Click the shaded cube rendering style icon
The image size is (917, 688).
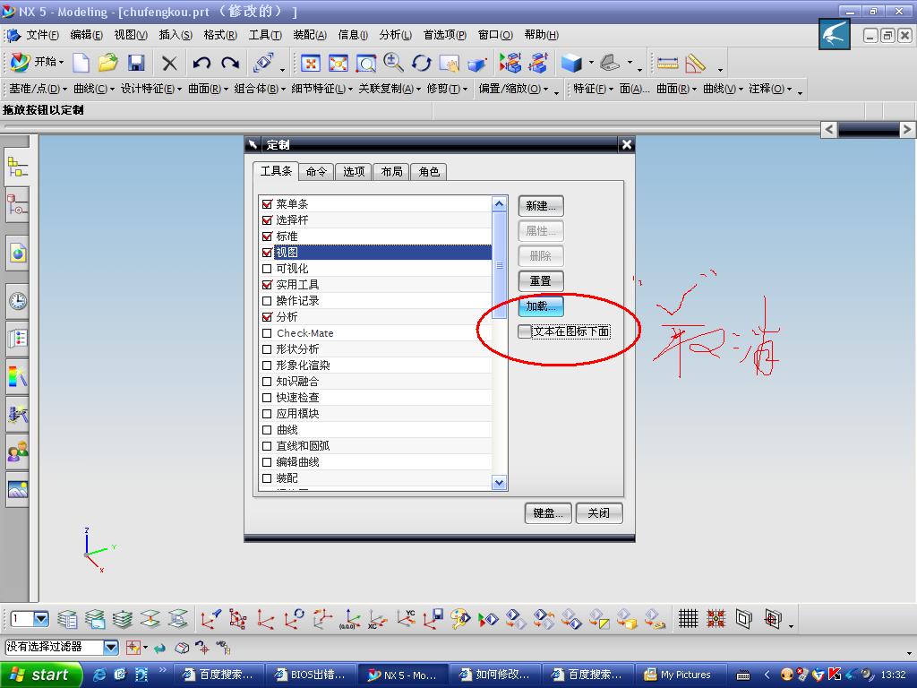pyautogui.click(x=571, y=63)
